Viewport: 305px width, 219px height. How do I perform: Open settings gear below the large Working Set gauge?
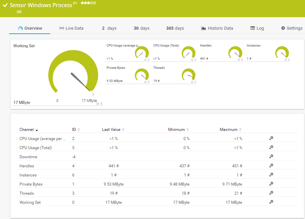click(x=98, y=104)
